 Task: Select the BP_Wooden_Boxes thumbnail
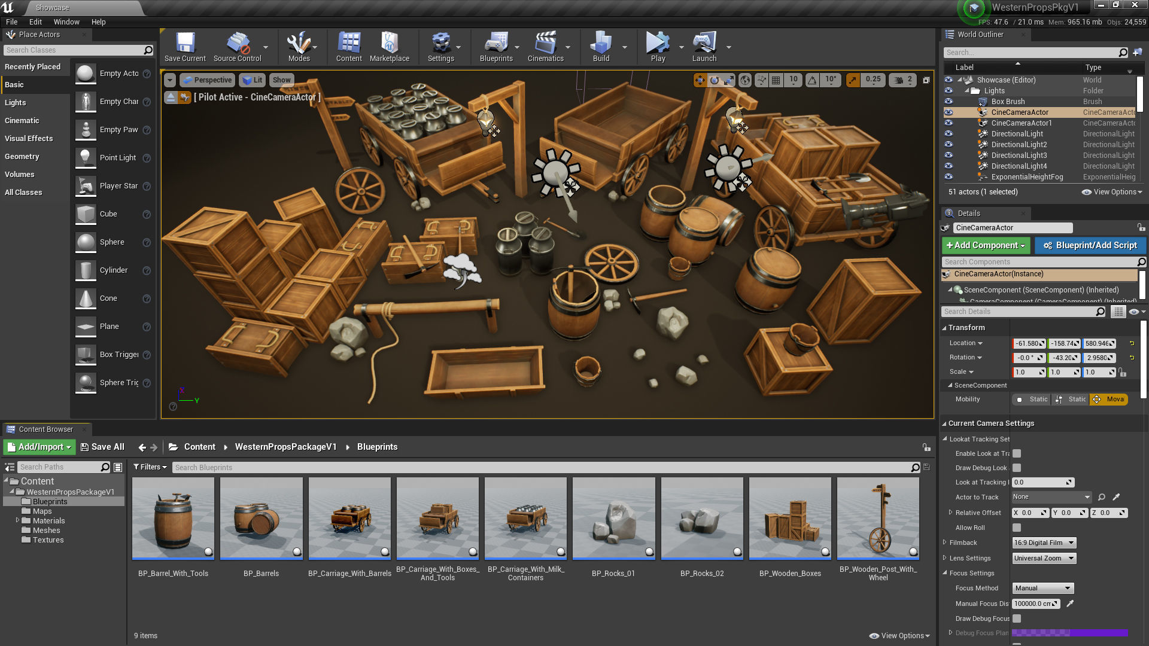click(x=790, y=519)
